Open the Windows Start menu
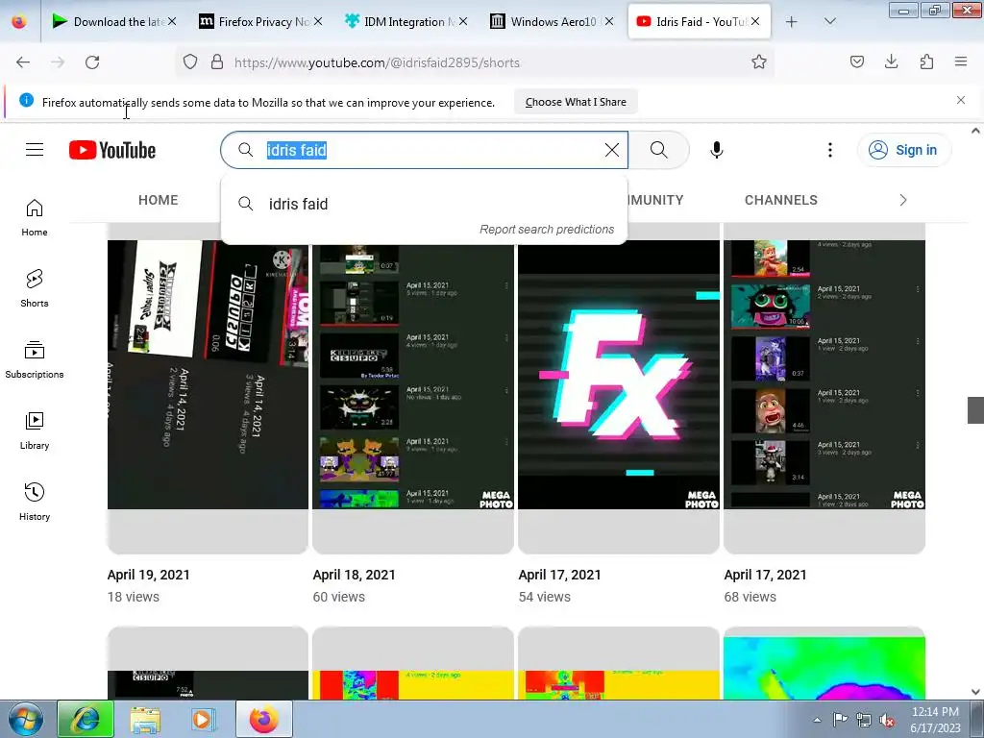The height and width of the screenshot is (738, 984). click(26, 719)
